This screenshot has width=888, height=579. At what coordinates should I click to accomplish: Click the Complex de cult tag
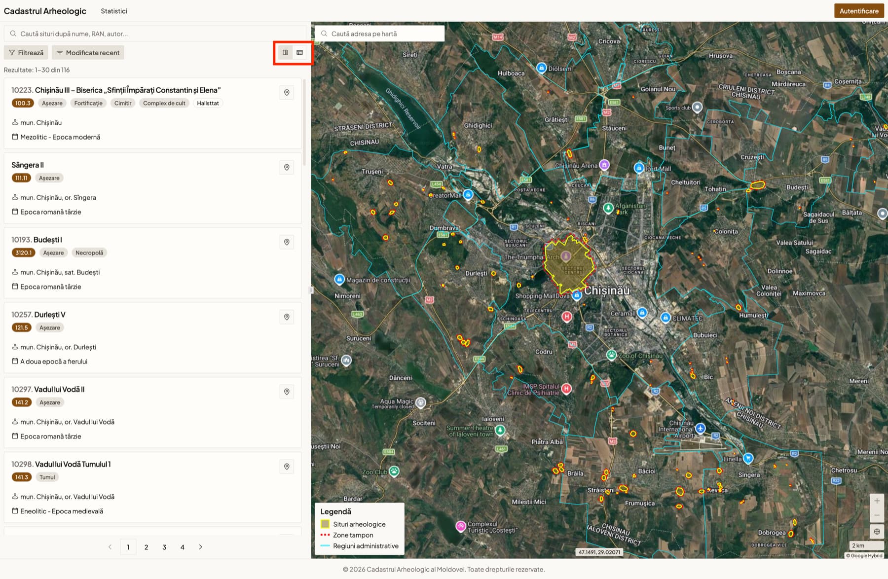point(164,103)
